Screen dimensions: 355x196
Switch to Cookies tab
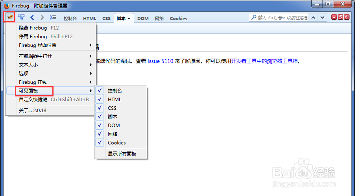[x=178, y=18]
